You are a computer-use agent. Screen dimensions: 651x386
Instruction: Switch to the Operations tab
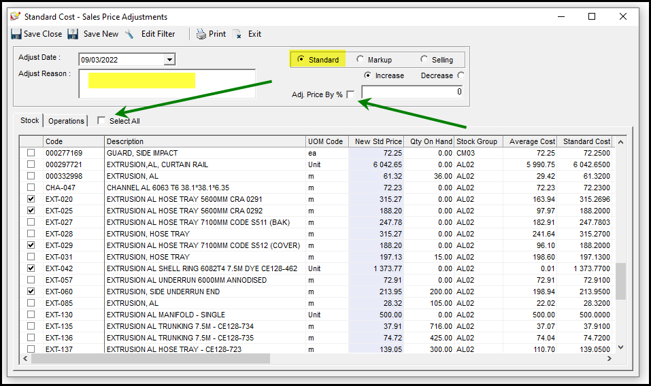point(66,121)
